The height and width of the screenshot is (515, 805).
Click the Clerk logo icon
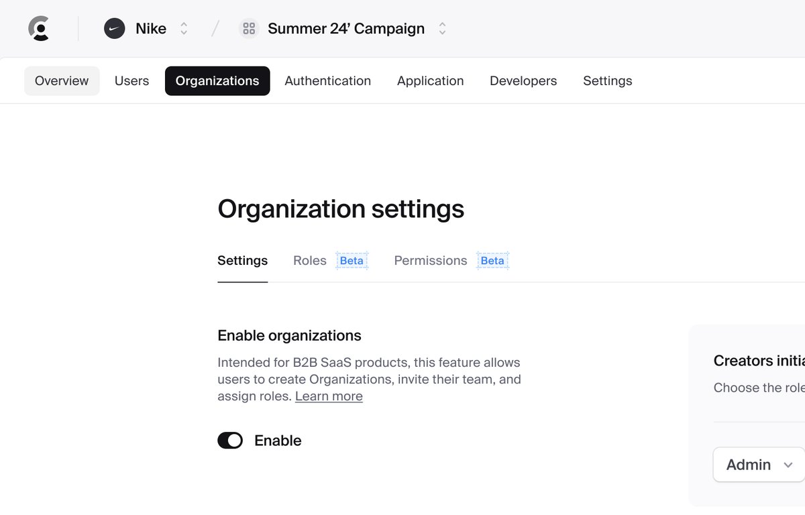click(40, 29)
